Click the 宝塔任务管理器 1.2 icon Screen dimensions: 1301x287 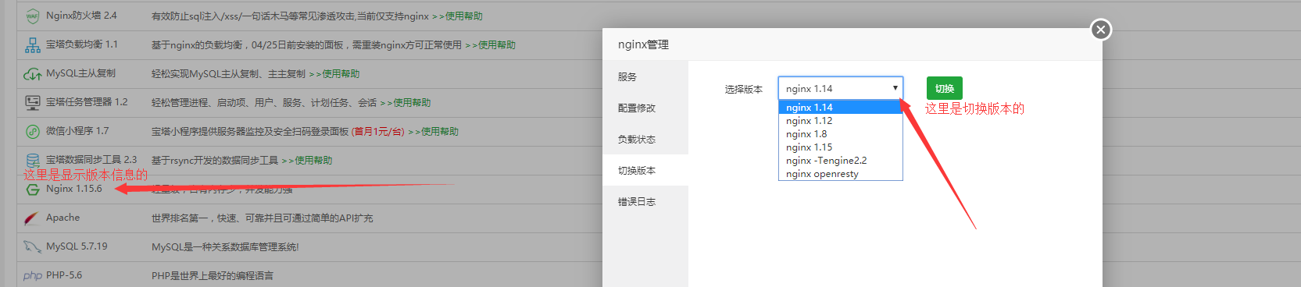(32, 102)
